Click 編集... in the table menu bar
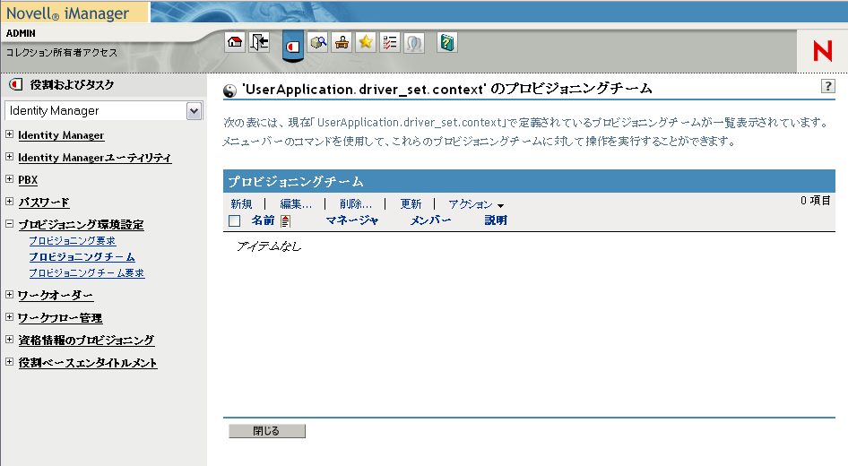The image size is (848, 466). pos(296,203)
